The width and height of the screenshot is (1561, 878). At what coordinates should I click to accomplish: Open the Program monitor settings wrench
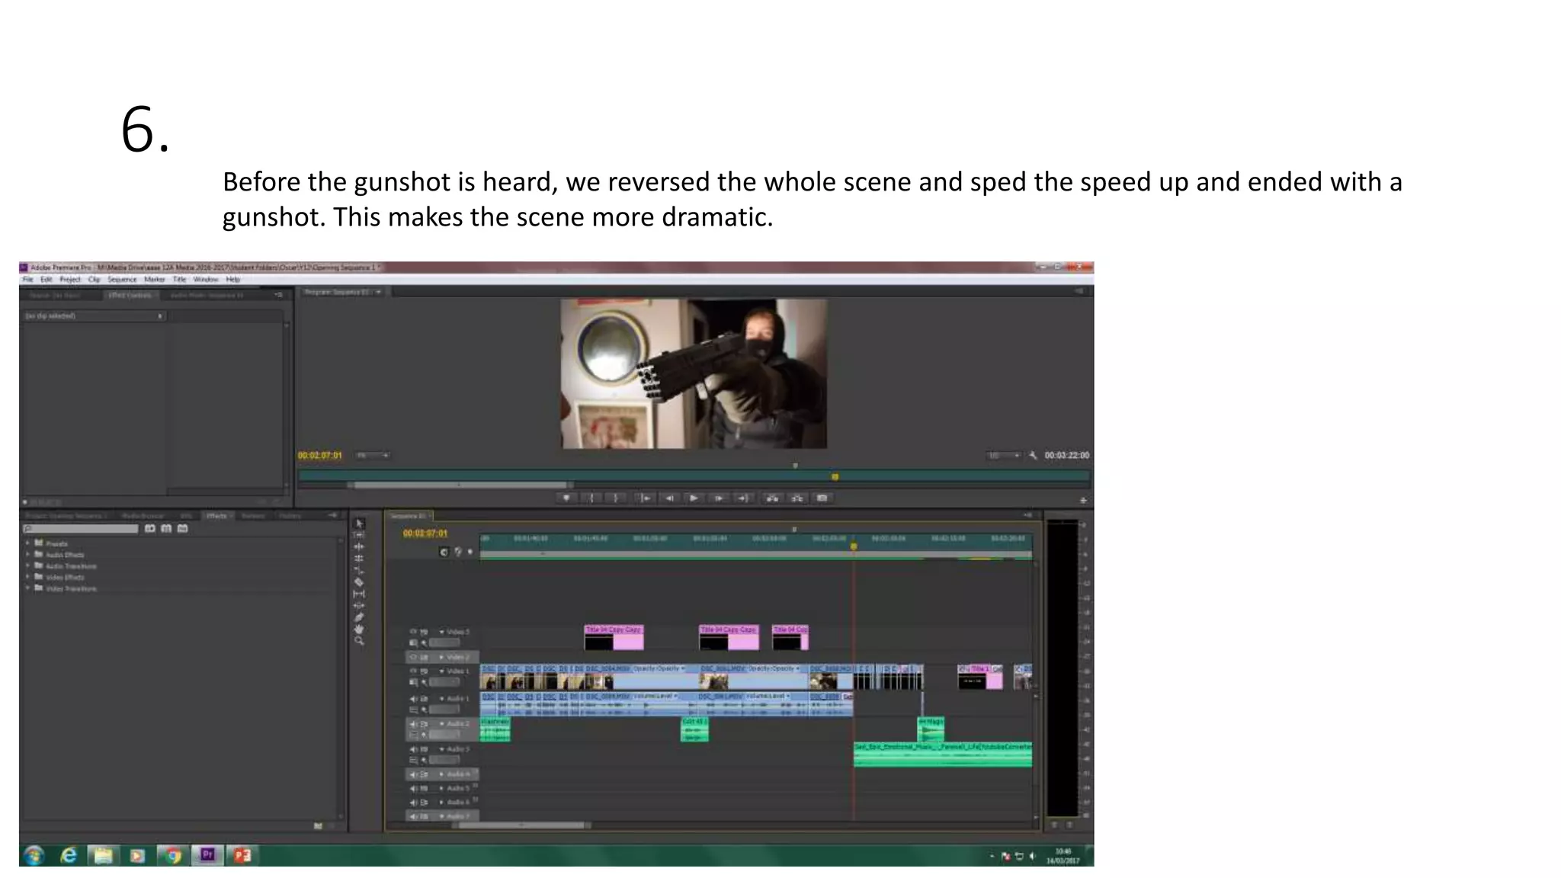[x=1033, y=455]
